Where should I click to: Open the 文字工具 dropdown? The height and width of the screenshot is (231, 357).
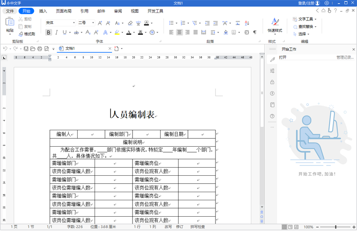(305, 19)
